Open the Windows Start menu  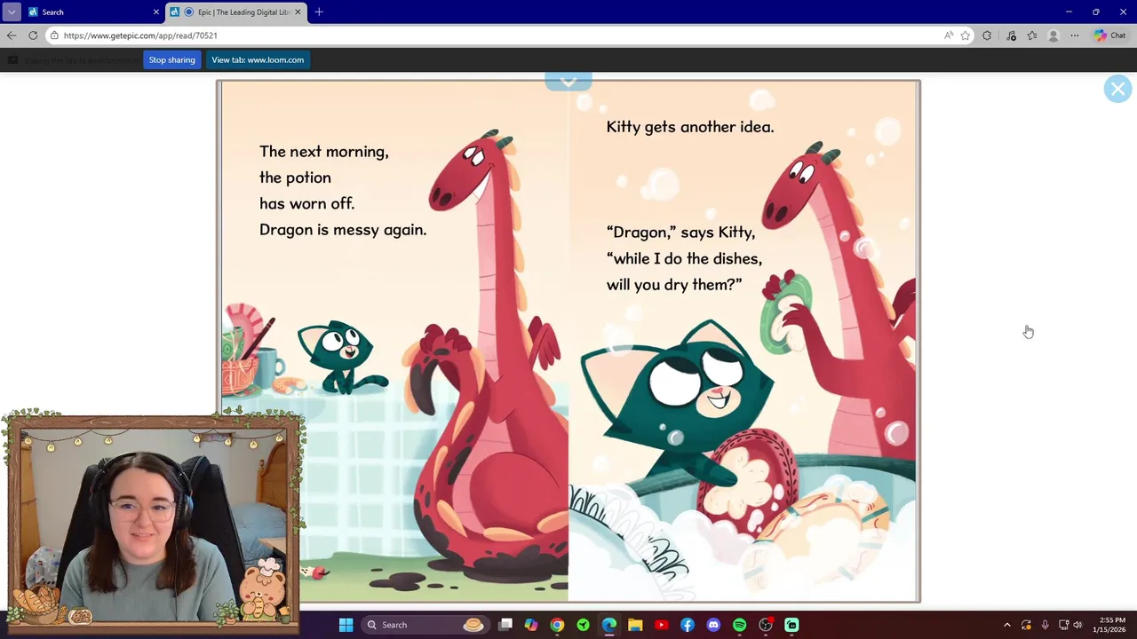point(346,625)
